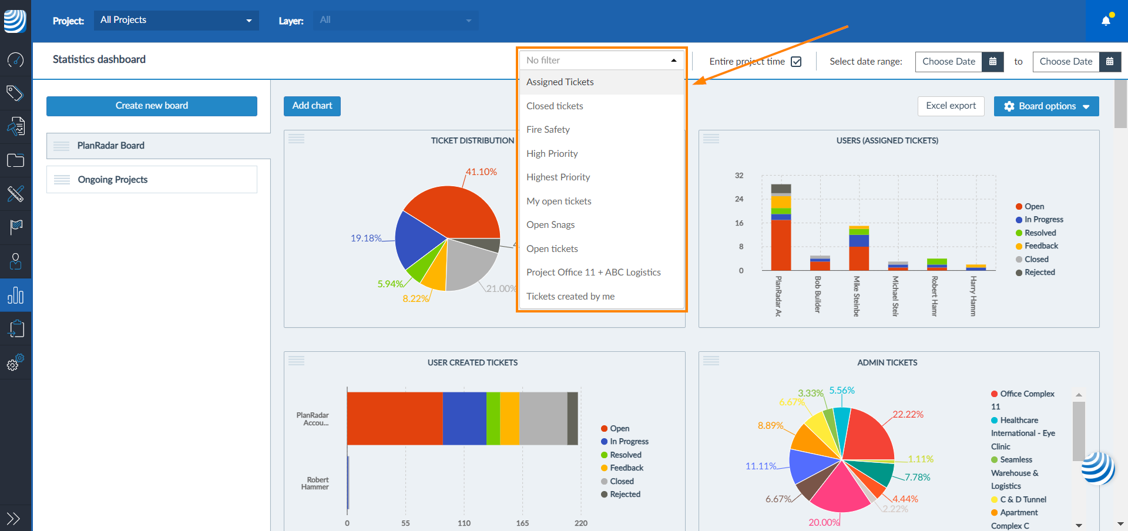Viewport: 1128px width, 531px height.
Task: Open the Board options dropdown
Action: (x=1046, y=106)
